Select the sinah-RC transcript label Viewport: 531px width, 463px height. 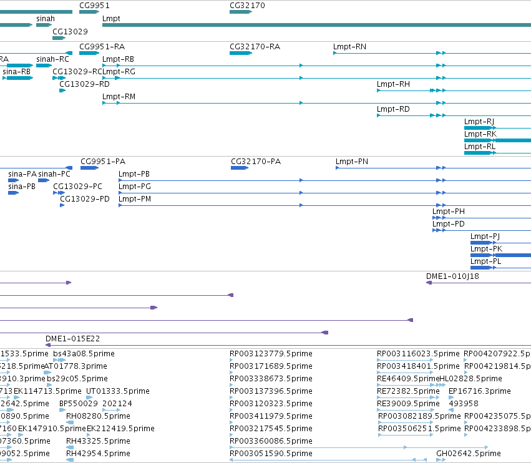tap(52, 59)
